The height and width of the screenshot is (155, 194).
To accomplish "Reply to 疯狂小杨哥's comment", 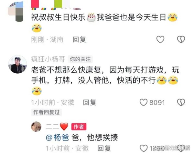I will pyautogui.click(x=90, y=102).
